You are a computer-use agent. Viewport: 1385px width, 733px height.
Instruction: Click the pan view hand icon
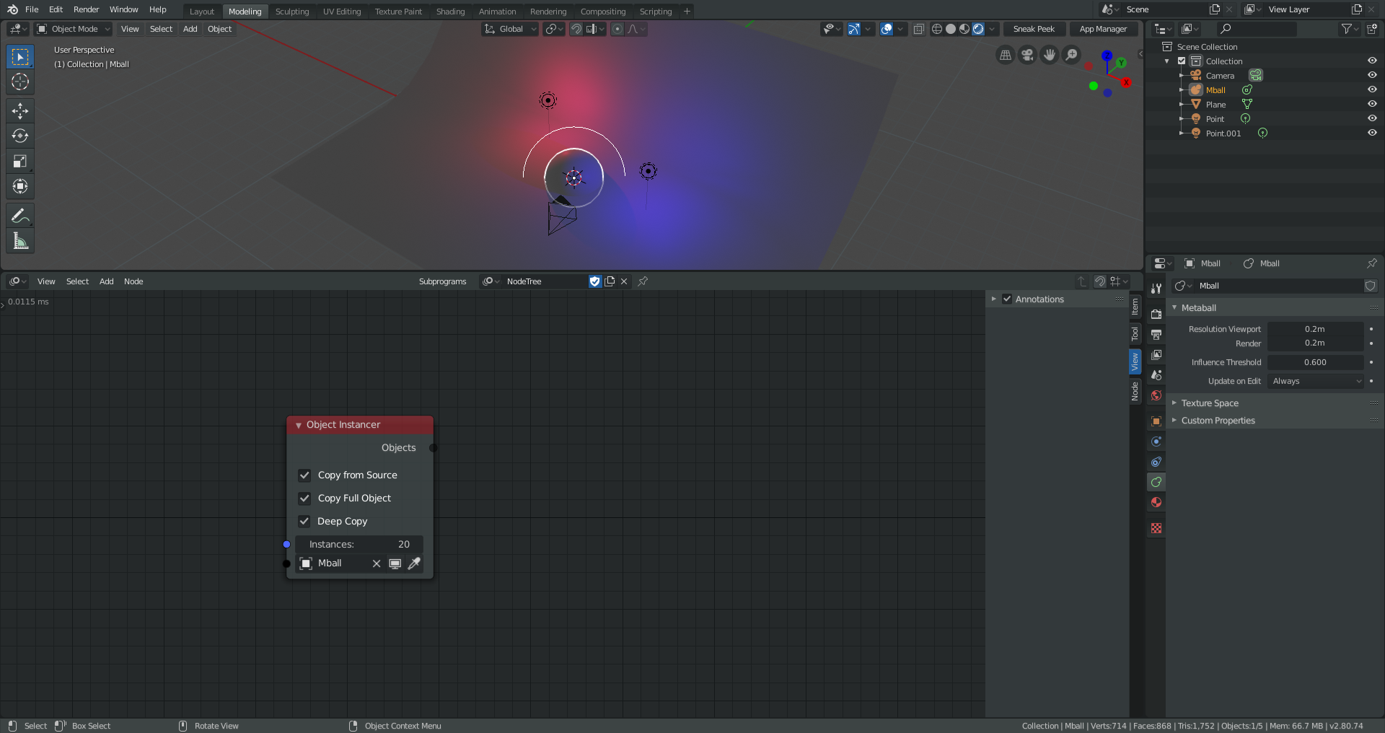[x=1050, y=55]
